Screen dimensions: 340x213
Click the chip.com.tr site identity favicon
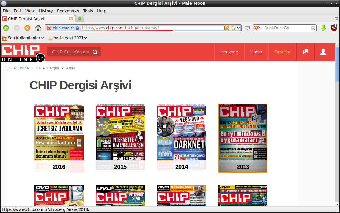(x=49, y=28)
